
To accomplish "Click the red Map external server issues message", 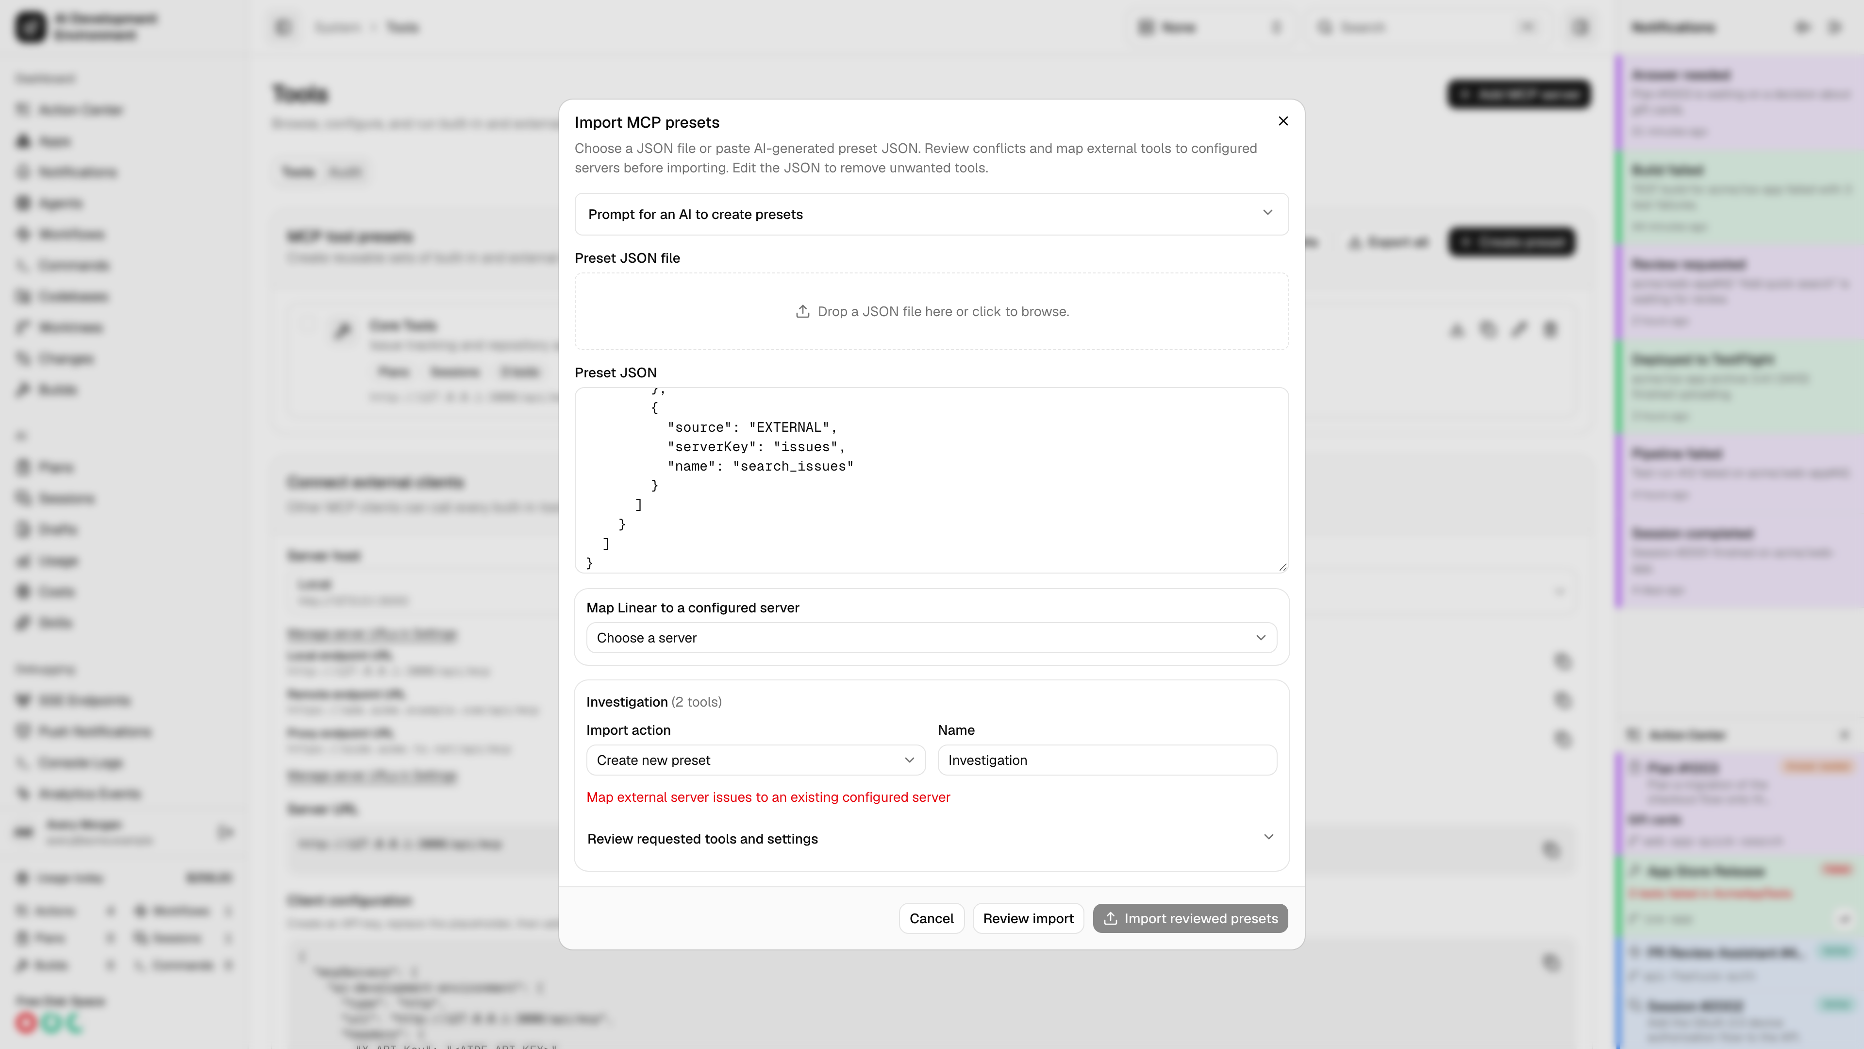I will tap(768, 797).
